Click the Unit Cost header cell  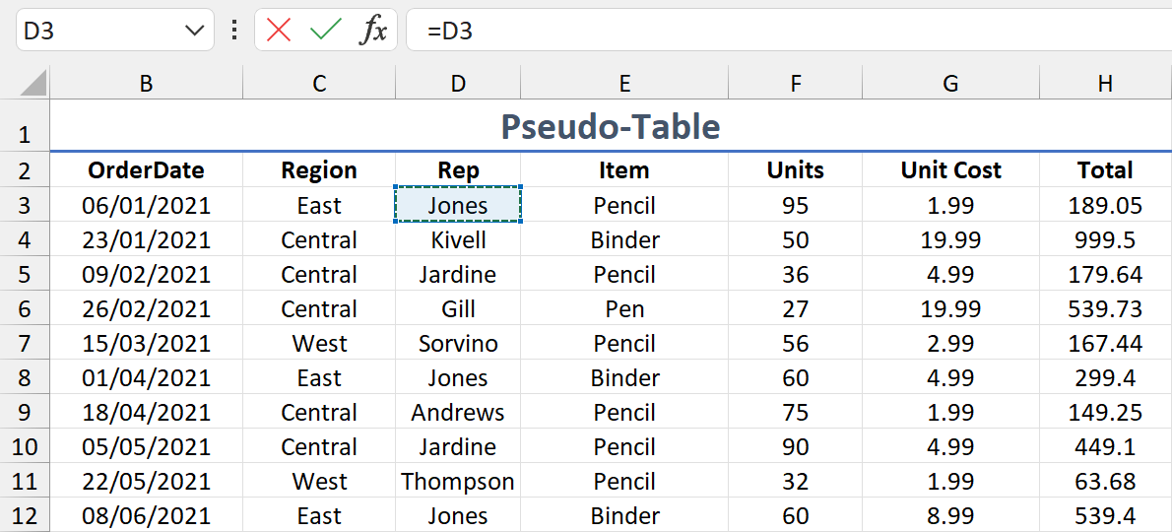pos(950,170)
